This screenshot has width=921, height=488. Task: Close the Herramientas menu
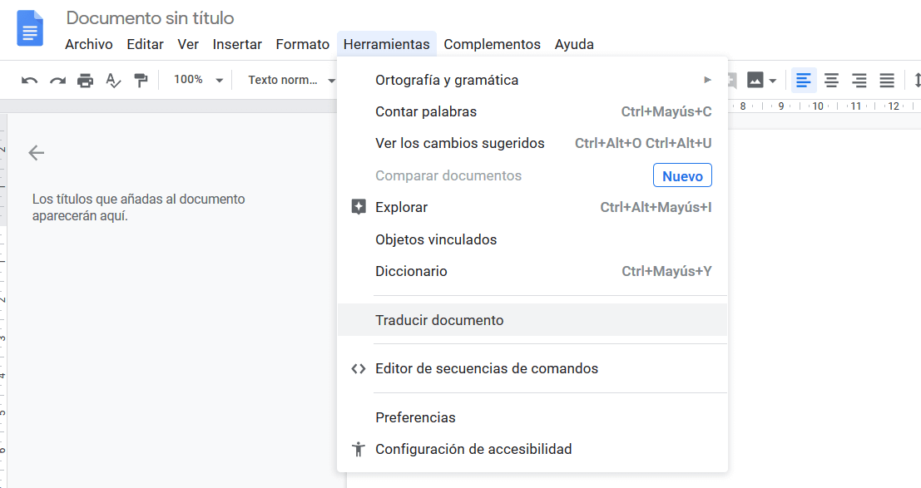pos(387,45)
